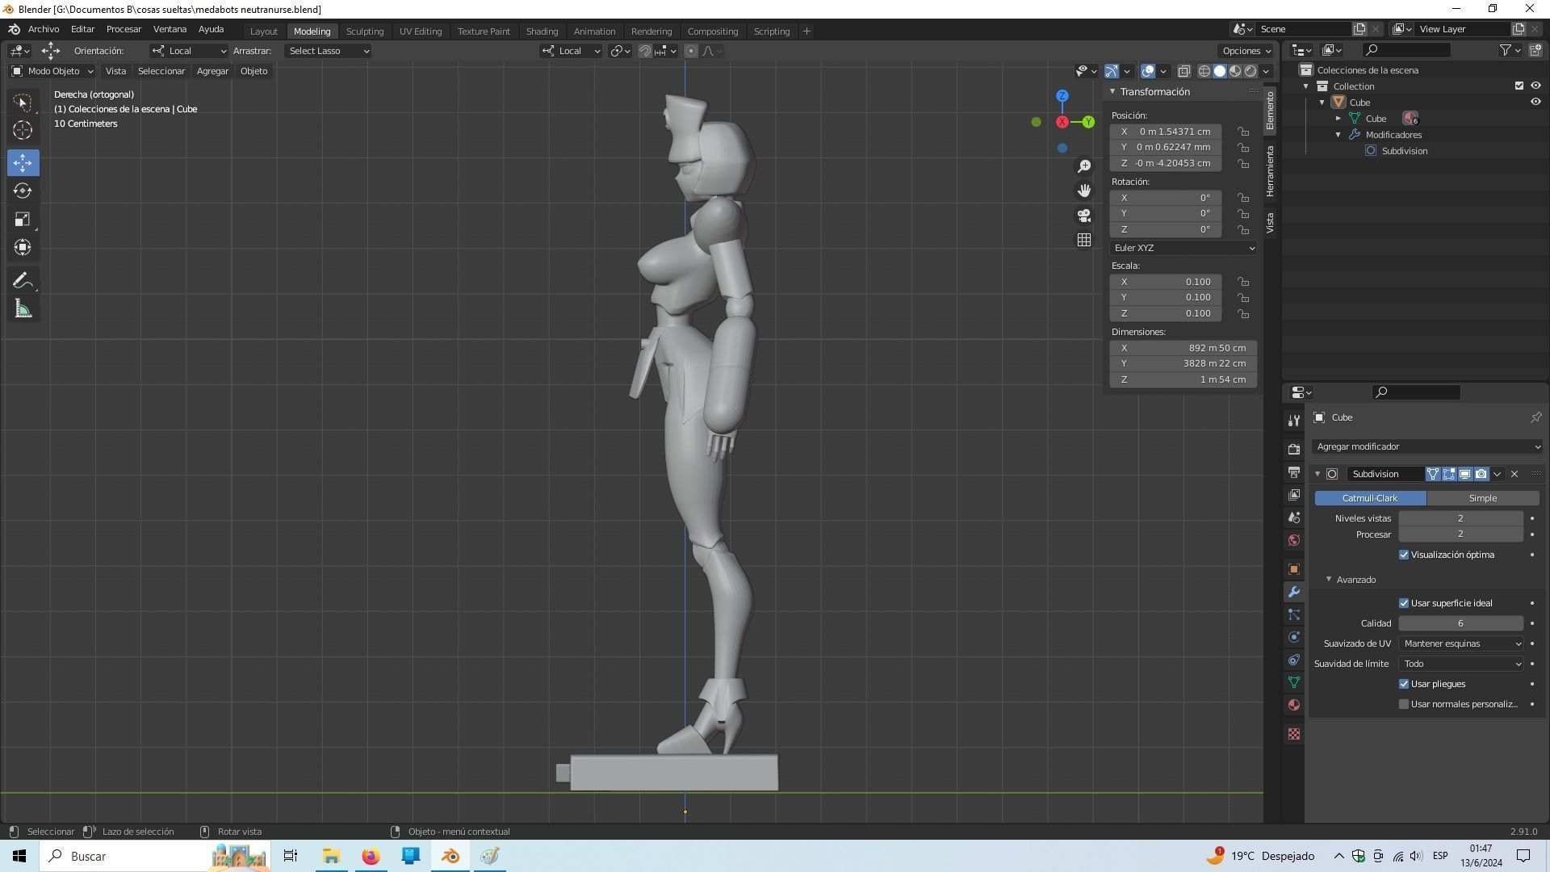1550x872 pixels.
Task: Switch perspective/orthographic grid icon
Action: pos(1084,240)
